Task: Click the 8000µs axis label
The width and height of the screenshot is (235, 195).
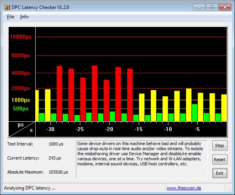Action: pos(21,56)
